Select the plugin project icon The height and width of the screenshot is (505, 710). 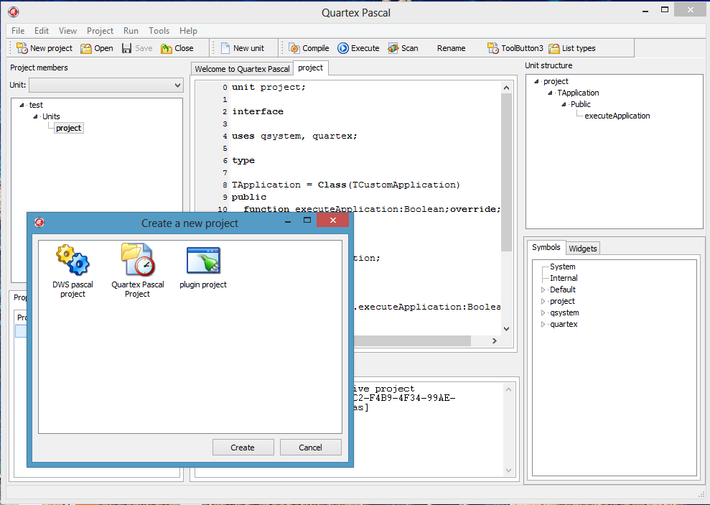tap(202, 260)
